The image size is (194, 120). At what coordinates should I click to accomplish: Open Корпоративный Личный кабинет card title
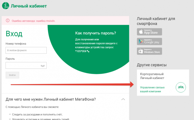[x=152, y=76]
